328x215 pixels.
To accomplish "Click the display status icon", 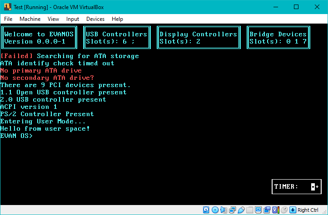I will (258, 210).
